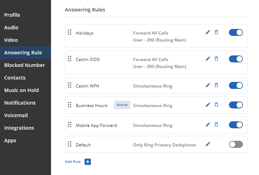
Task: Disable the Holidays rule toggle
Action: (236, 32)
